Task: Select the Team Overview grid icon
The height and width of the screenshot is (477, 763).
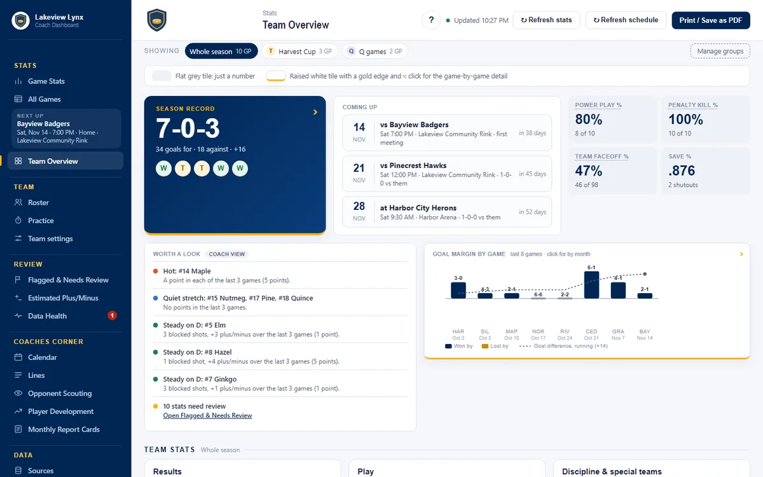Action: click(18, 162)
